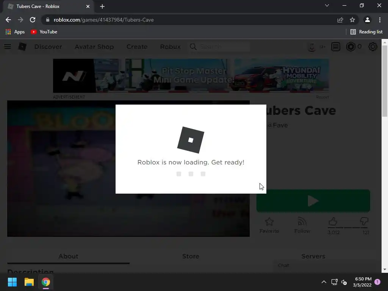Switch to the About tab
Viewport: 388px width, 291px height.
68,257
